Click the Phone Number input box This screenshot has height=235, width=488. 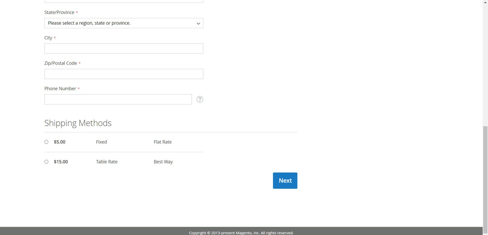118,99
